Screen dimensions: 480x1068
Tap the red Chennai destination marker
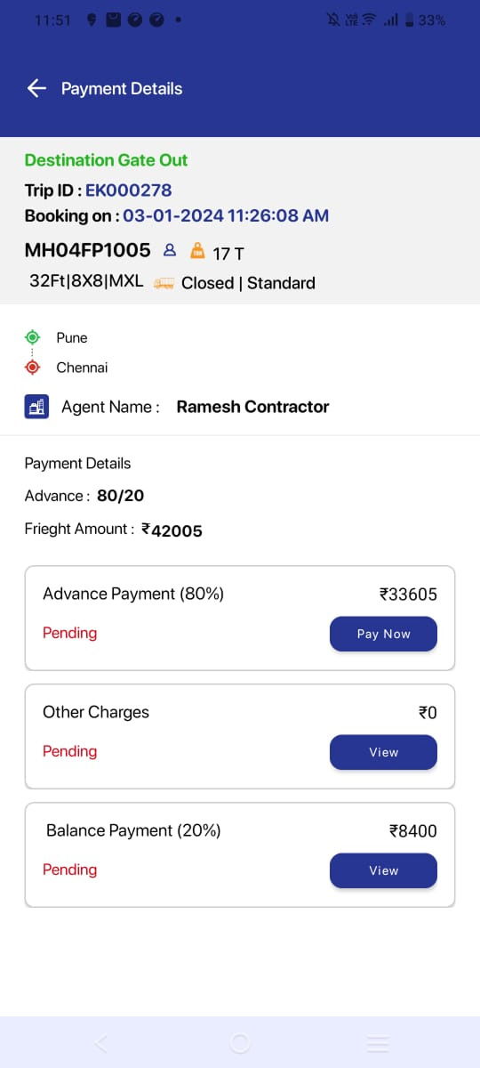33,367
